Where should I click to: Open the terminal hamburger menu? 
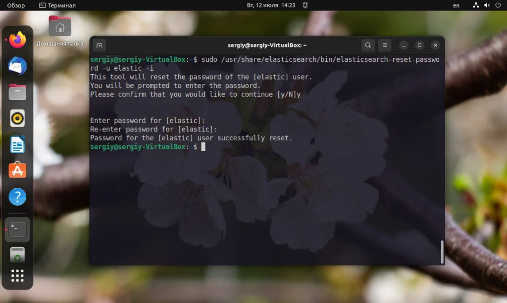385,45
